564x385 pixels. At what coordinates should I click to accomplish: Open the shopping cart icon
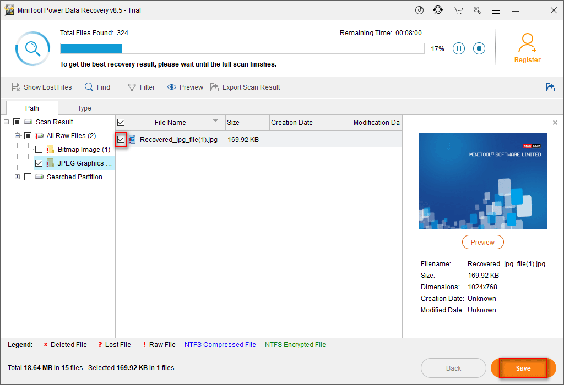[458, 10]
